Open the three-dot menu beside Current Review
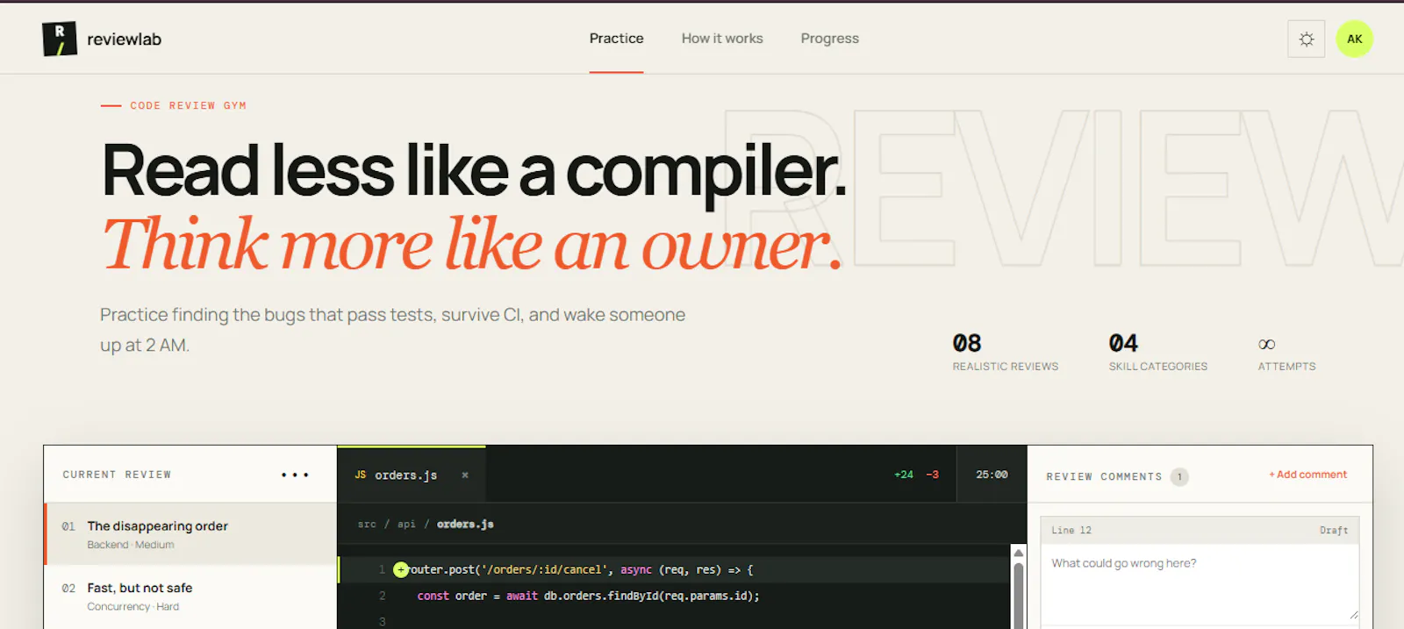 coord(295,475)
